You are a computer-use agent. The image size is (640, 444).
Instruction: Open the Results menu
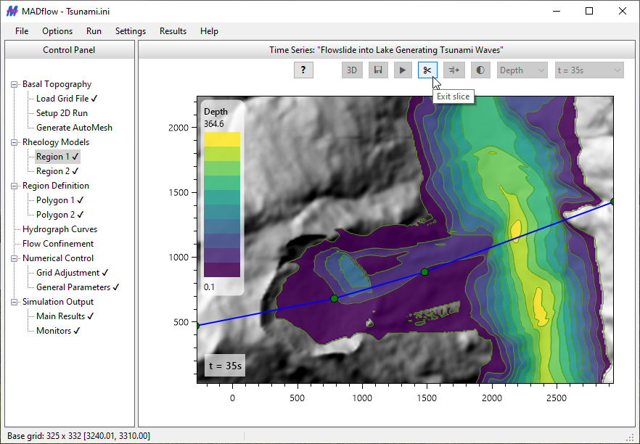pyautogui.click(x=173, y=31)
